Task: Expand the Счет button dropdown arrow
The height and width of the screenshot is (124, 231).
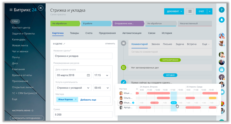Action: coord(210,11)
